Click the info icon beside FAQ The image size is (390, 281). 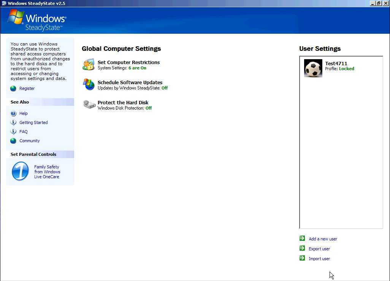[13, 132]
